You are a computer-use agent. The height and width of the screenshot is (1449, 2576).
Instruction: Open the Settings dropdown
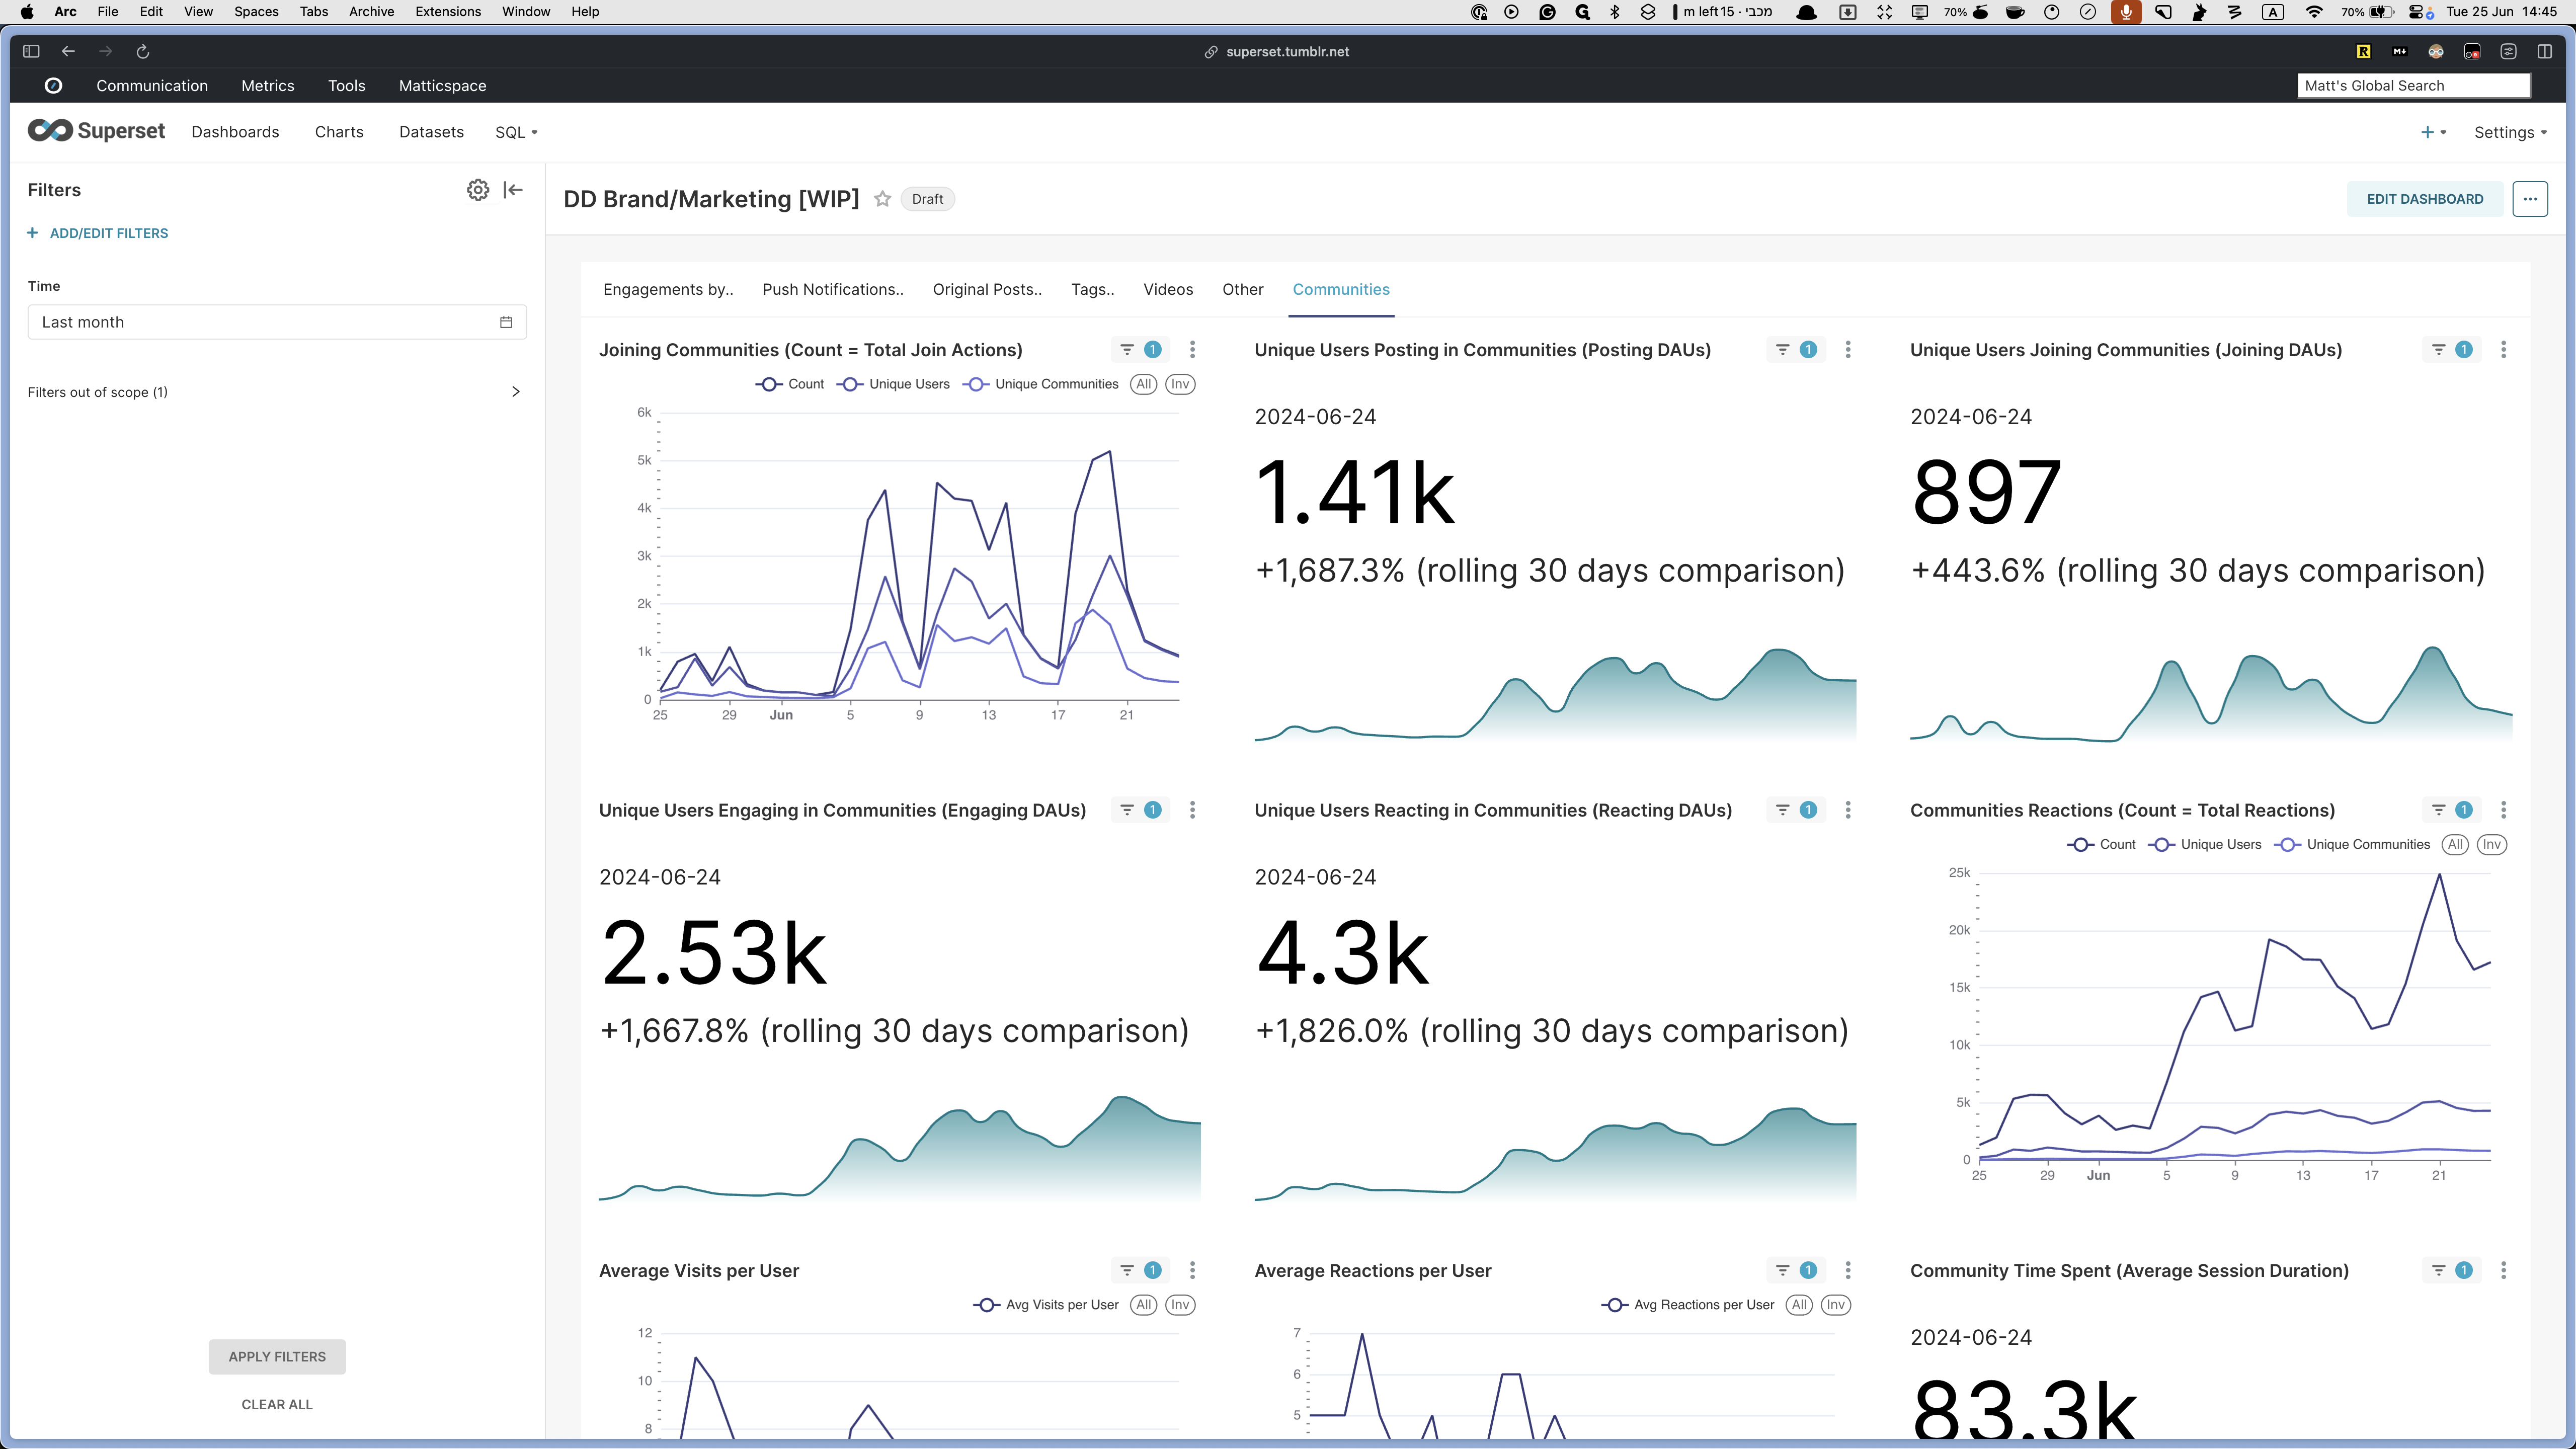click(x=2510, y=132)
